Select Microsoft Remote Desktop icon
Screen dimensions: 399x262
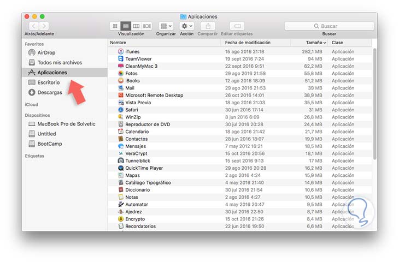tap(121, 96)
